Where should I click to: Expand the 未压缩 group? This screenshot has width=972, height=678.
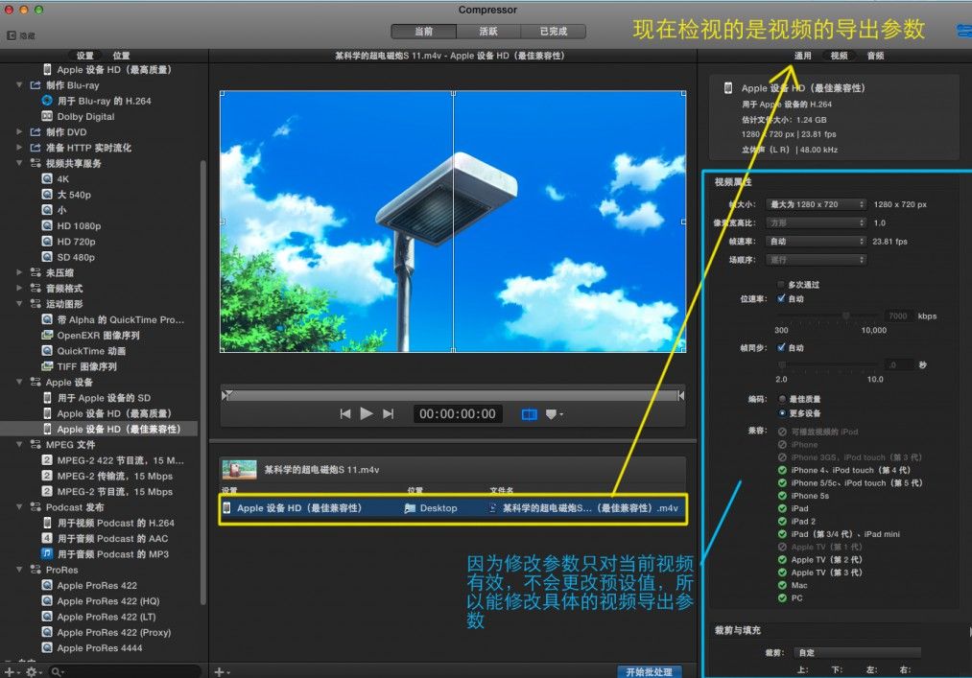19,272
